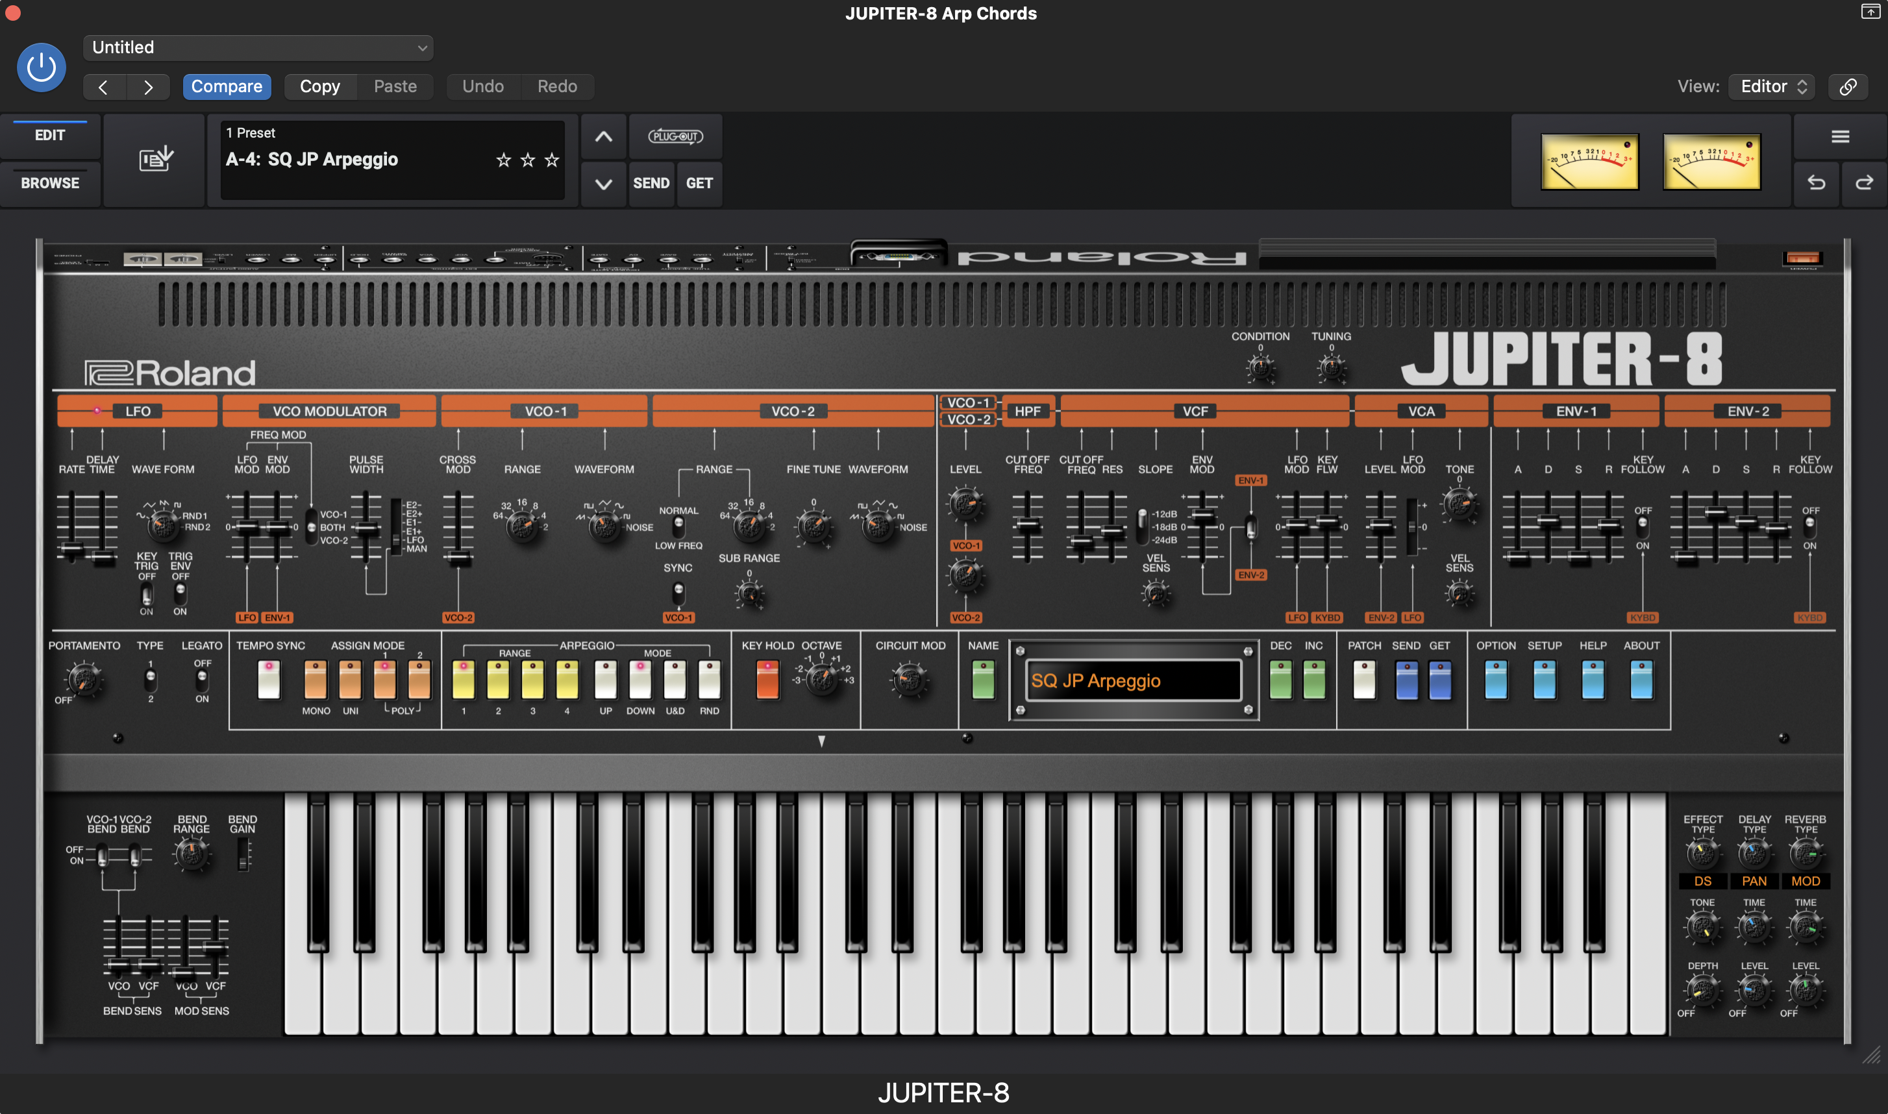This screenshot has width=1888, height=1114.
Task: Select arpeggio RND mode button
Action: [710, 679]
